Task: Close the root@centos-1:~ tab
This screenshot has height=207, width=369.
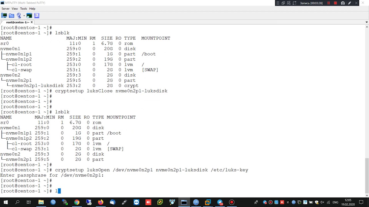Action: tap(32, 22)
